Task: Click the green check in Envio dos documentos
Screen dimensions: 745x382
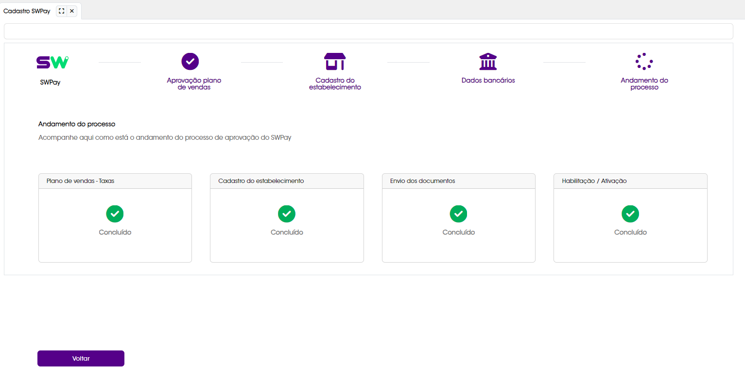Action: pyautogui.click(x=458, y=214)
